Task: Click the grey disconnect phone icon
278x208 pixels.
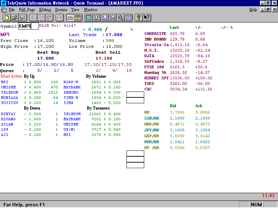Action: click(70, 18)
